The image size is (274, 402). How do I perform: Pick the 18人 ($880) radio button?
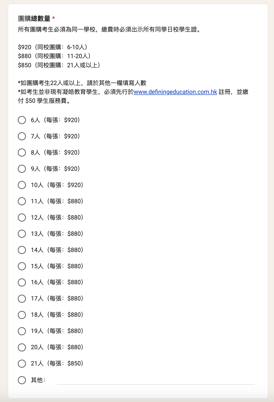(22, 315)
